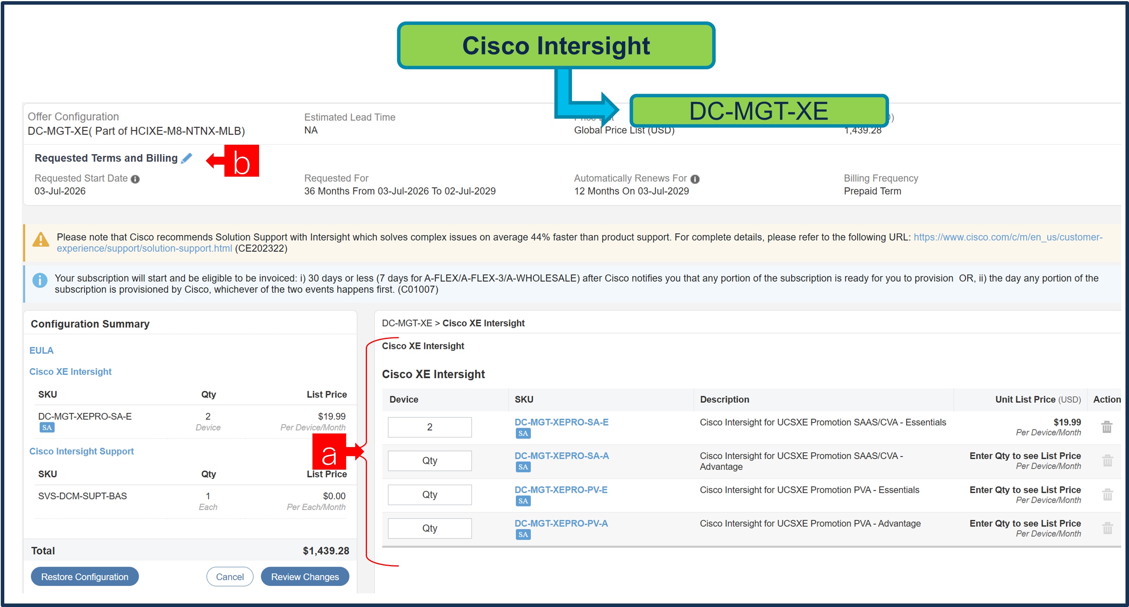Click trash icon for DC-MGT-XEPRO-PV-E row
The image size is (1129, 607).
pyautogui.click(x=1107, y=495)
